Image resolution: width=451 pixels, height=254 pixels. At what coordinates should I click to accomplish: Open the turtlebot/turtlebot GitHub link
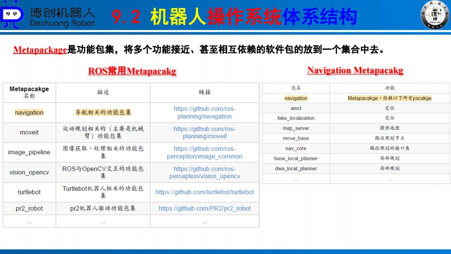(205, 192)
